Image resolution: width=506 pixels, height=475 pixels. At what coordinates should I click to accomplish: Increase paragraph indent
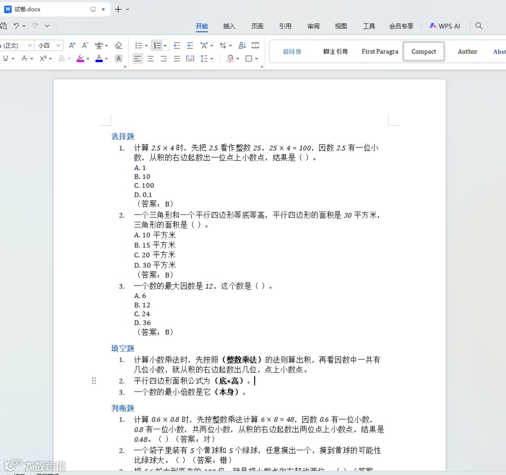pos(190,45)
